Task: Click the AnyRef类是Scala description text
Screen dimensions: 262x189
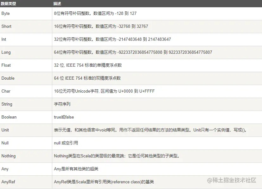Action: (x=104, y=182)
